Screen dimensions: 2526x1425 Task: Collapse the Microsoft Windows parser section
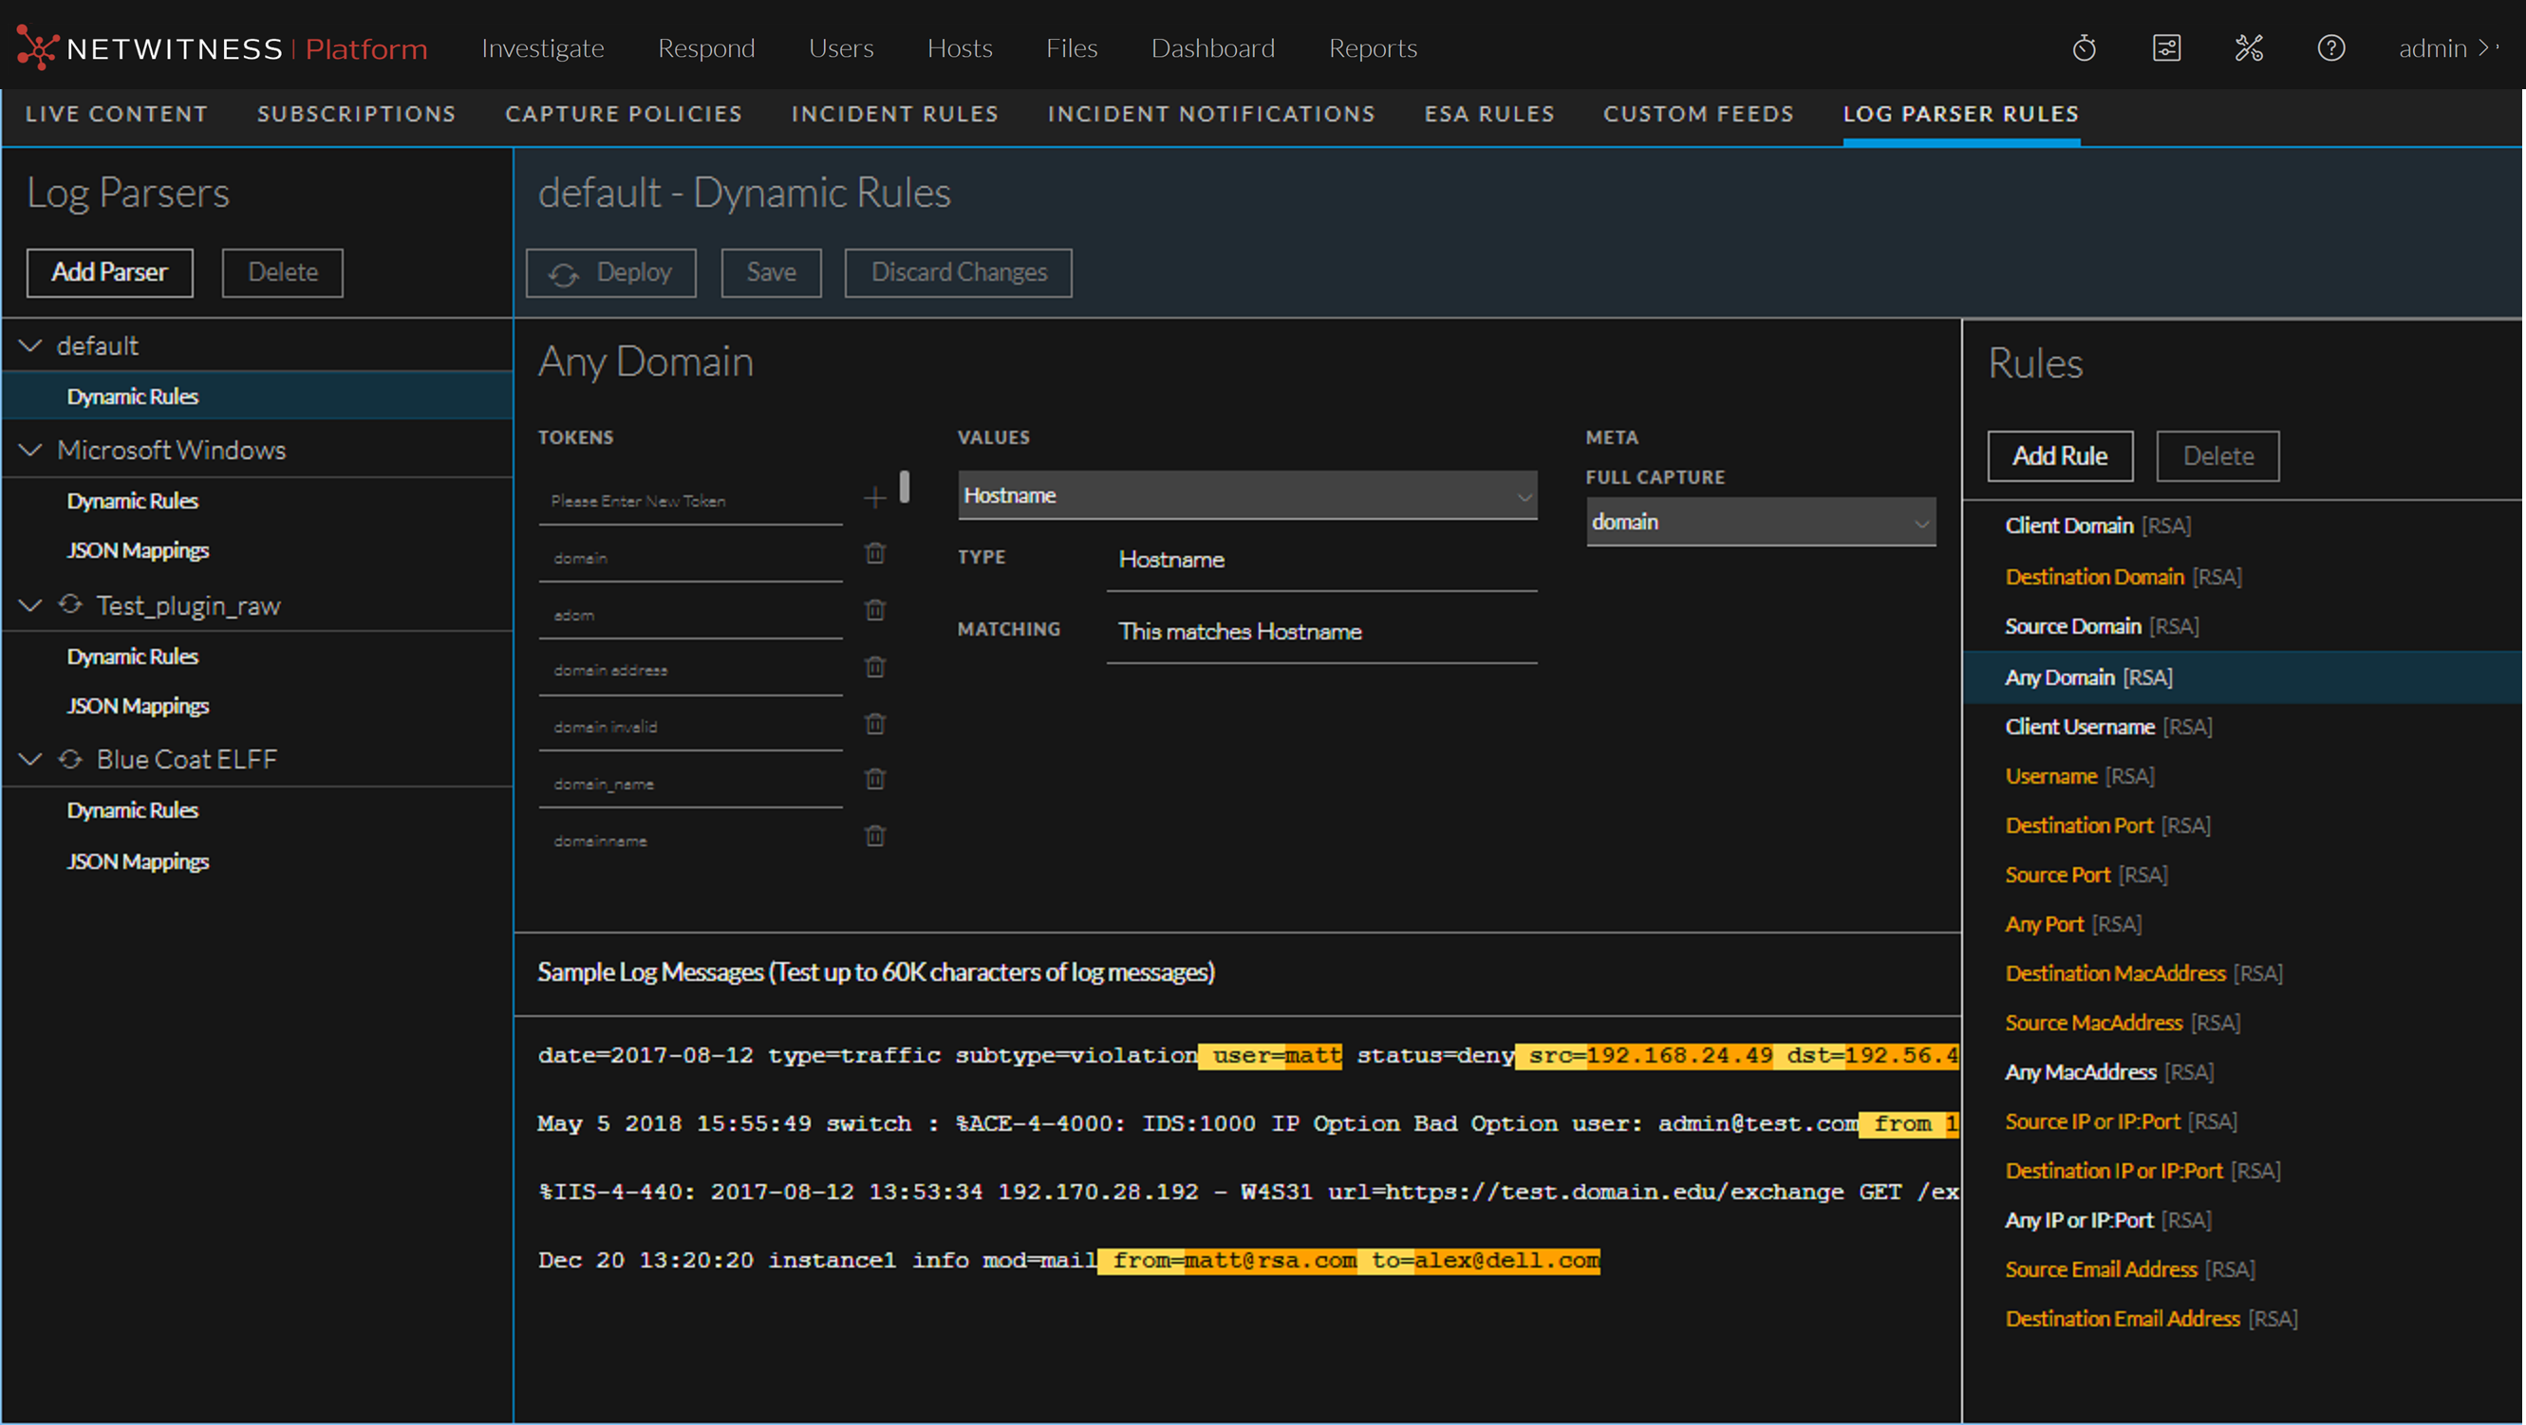[29, 450]
